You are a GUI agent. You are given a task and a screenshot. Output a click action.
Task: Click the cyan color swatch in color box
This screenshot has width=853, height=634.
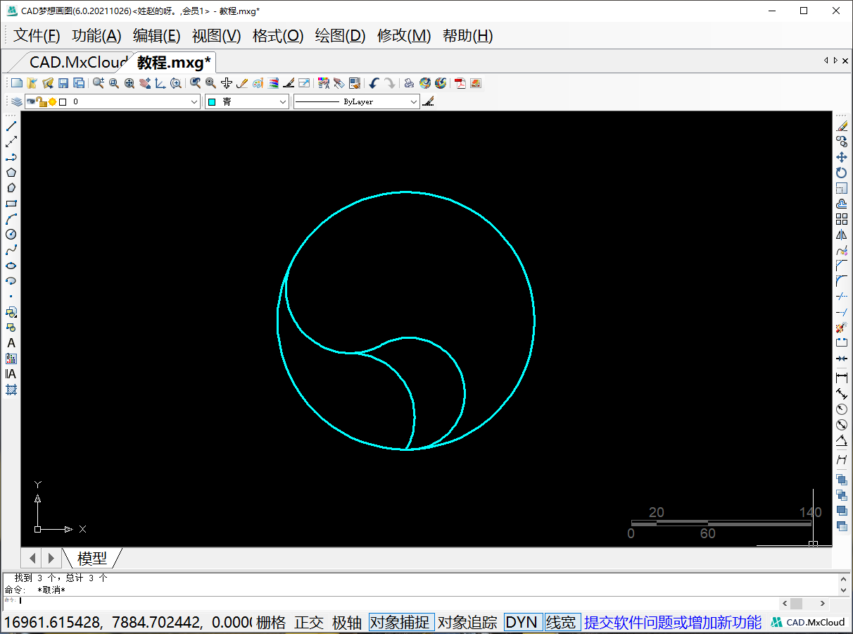pos(212,102)
